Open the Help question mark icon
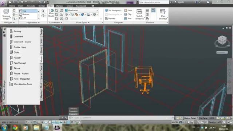 [x=208, y=2]
